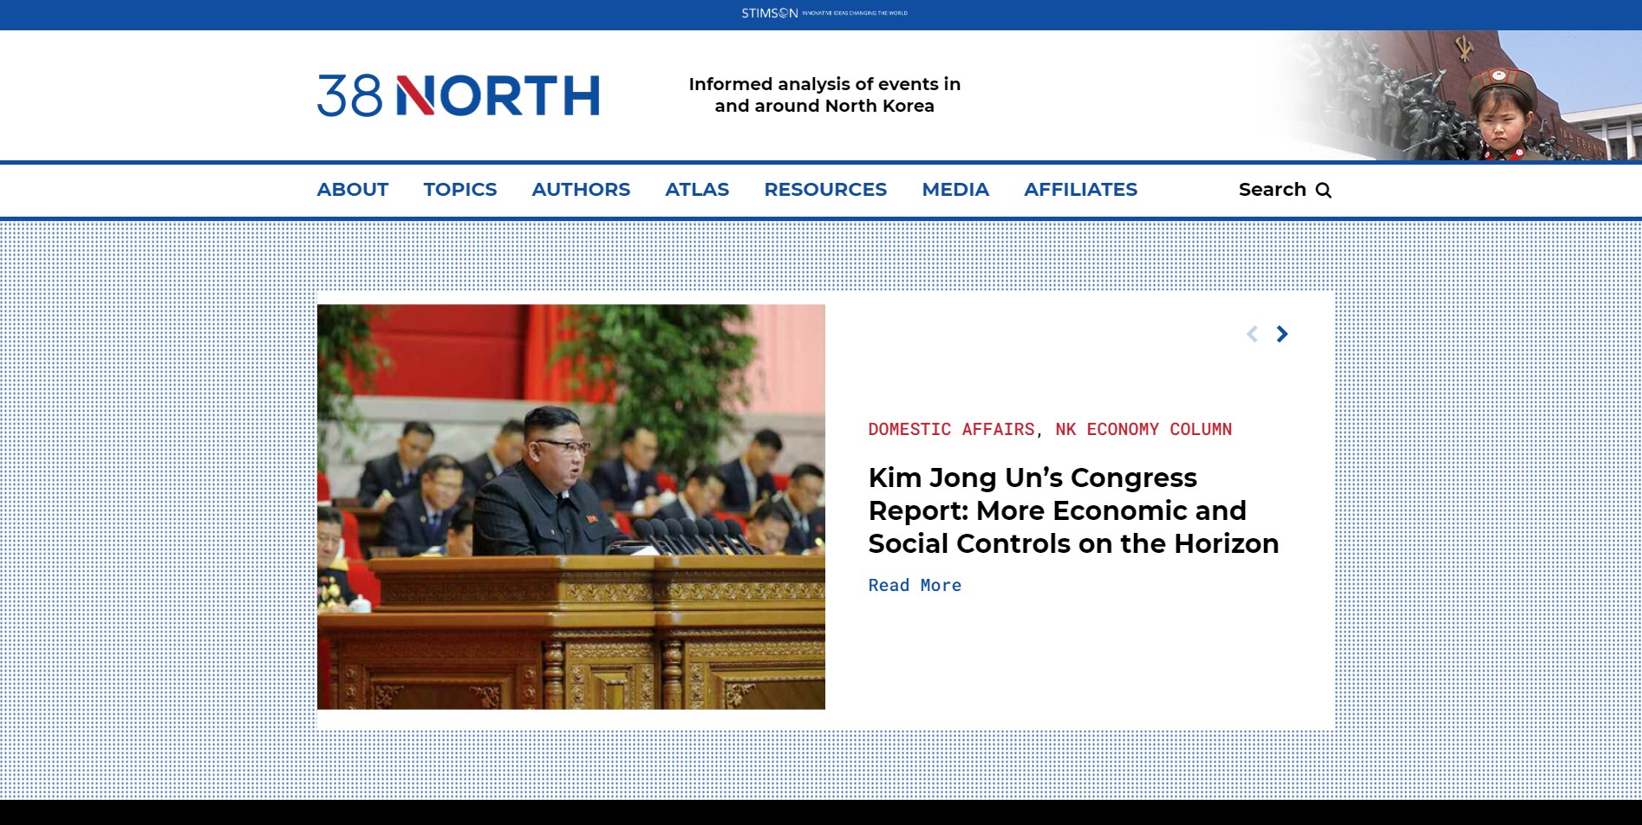Advance carousel with right chevron arrow
Viewport: 1642px width, 825px height.
[x=1282, y=335]
